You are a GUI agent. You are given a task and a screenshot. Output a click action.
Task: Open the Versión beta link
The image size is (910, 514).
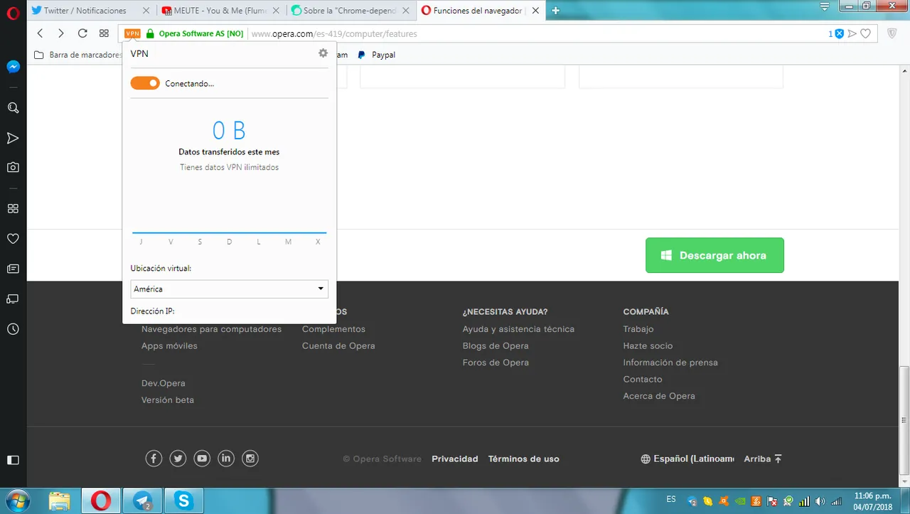coord(167,400)
